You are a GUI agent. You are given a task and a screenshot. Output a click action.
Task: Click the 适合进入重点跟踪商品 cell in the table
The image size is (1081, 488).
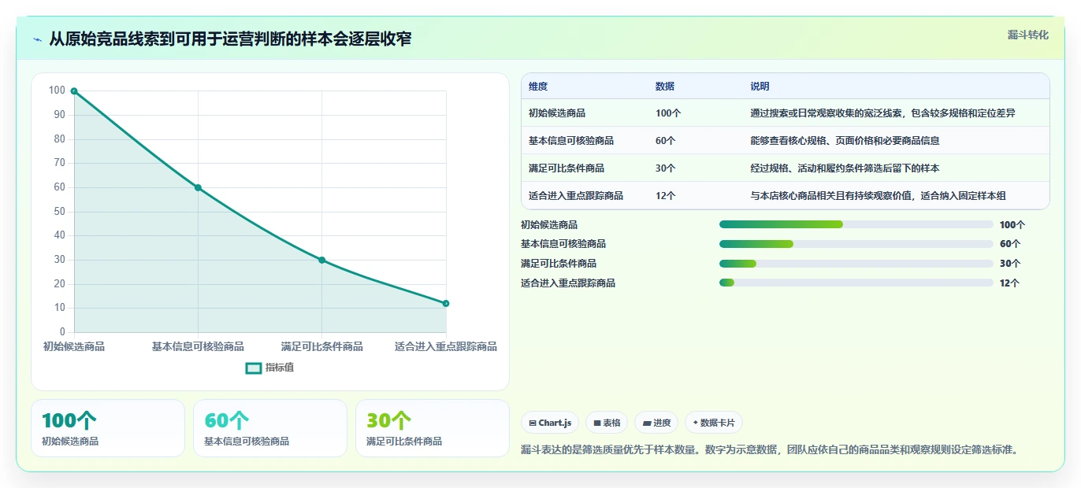point(576,196)
